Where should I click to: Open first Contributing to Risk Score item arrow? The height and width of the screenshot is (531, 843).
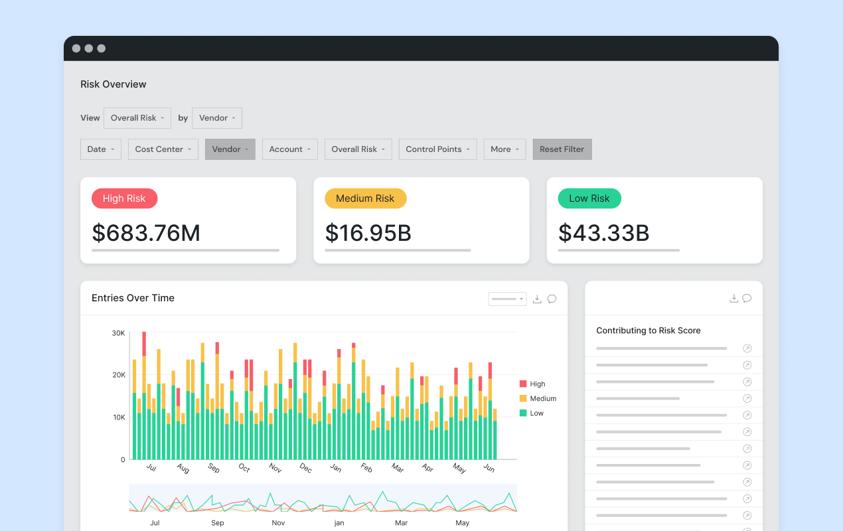click(x=747, y=348)
